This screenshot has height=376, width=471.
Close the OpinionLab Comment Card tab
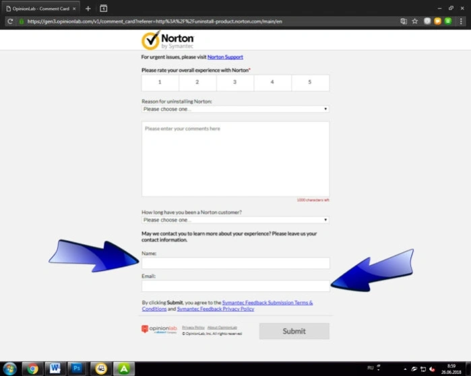coord(74,9)
